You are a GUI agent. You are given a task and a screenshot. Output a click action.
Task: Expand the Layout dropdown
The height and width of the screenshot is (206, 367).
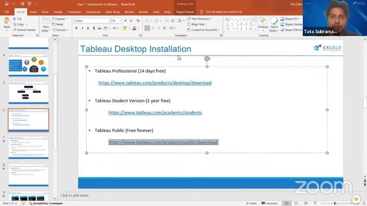tap(60, 19)
